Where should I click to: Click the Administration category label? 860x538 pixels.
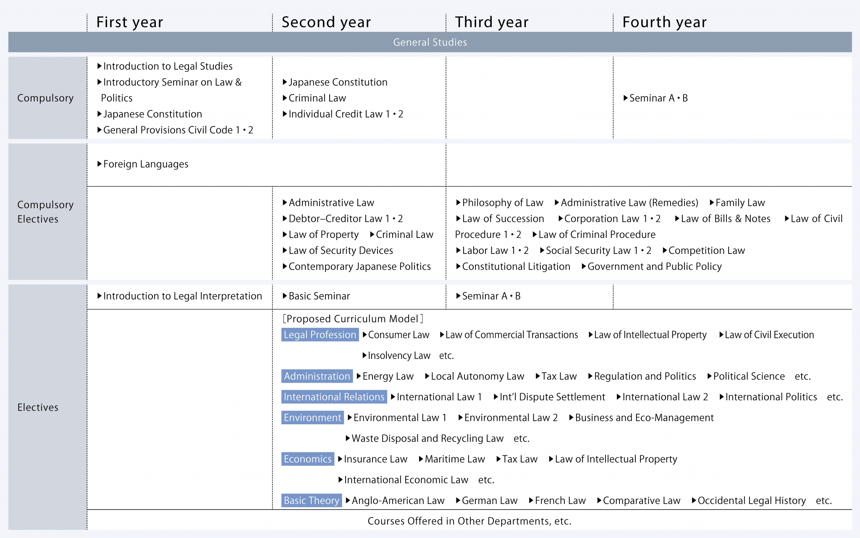coord(317,376)
